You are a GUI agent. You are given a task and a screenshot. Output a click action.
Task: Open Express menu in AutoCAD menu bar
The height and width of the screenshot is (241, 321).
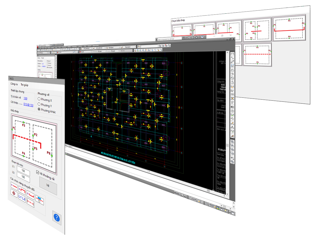[x=89, y=46]
